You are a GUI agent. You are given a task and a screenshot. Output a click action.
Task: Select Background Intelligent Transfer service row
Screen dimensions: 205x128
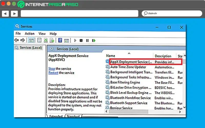(x=144, y=72)
